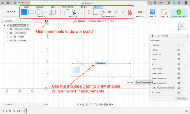Toggle the Show Dimensions checkbox
Screen dimensions: 190x114
coord(179,78)
